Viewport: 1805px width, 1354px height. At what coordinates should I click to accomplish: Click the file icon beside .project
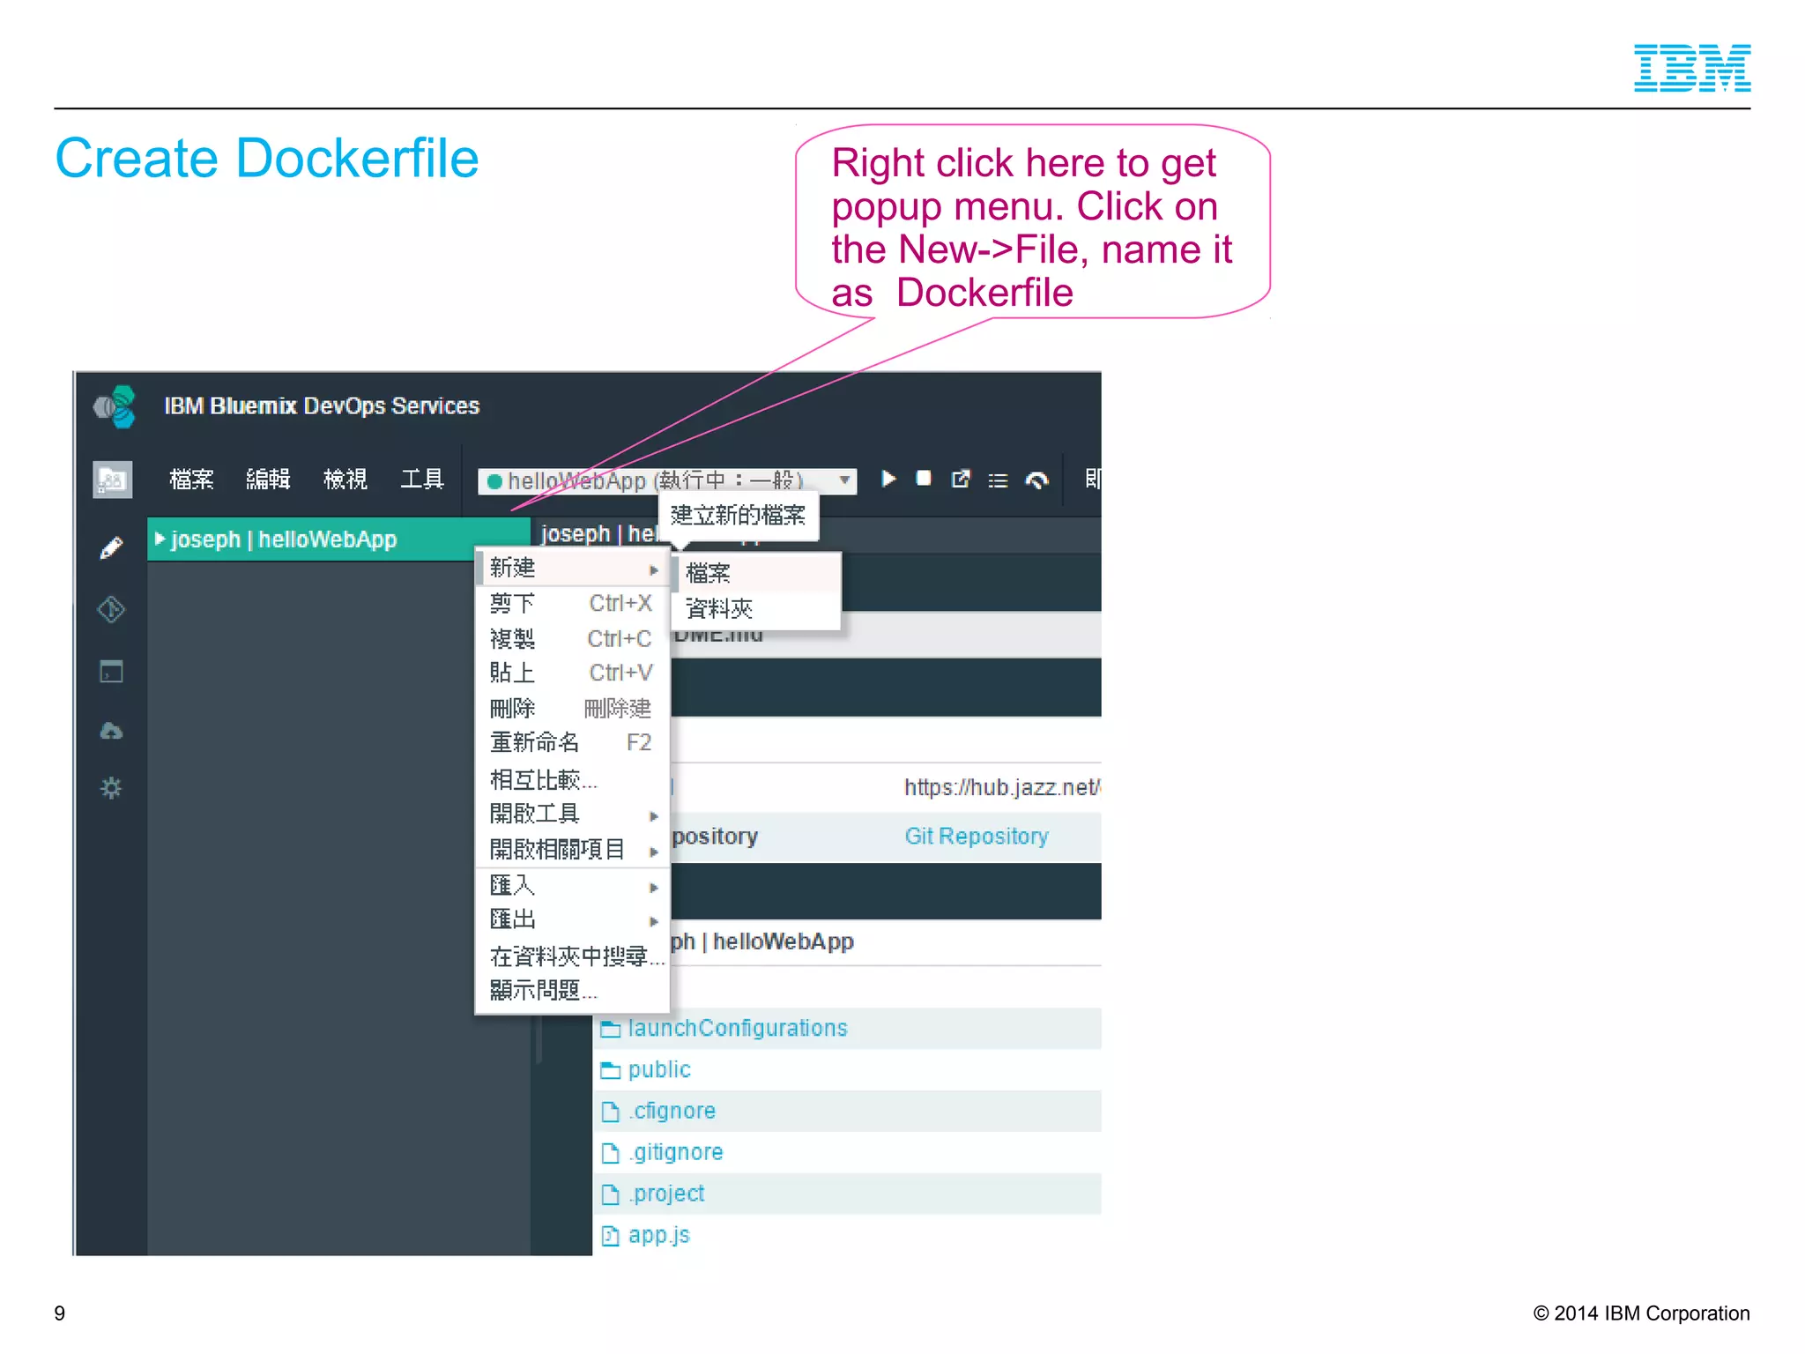click(611, 1194)
